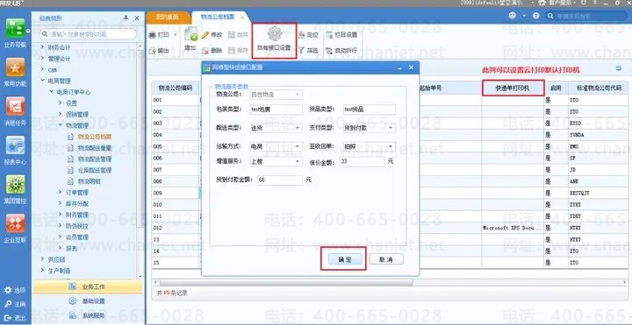The width and height of the screenshot is (632, 325).
Task: Open the 消息任务 sidebar icon
Action: click(x=15, y=106)
